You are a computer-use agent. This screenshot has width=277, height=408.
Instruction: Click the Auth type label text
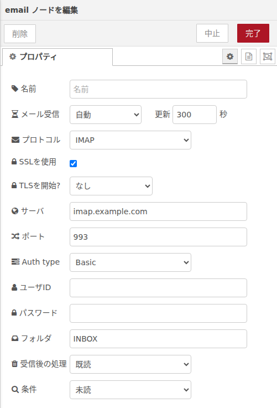coord(41,262)
